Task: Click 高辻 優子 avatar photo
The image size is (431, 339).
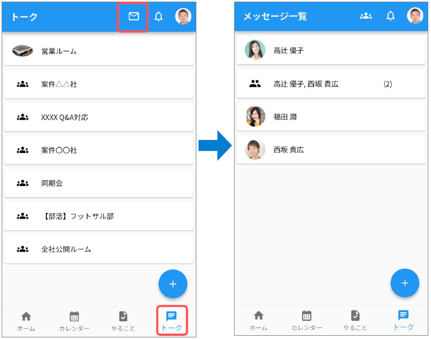Action: pos(255,50)
